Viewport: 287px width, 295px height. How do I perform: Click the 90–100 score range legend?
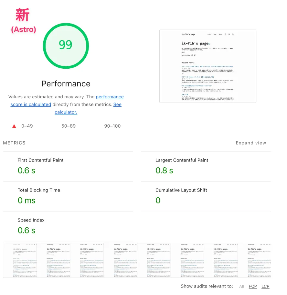(x=112, y=126)
